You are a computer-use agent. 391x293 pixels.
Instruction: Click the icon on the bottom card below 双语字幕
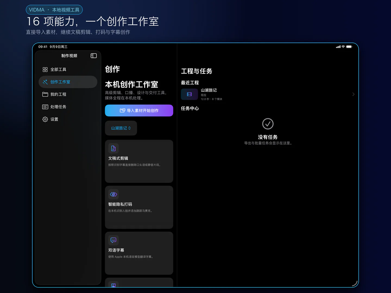click(x=113, y=285)
